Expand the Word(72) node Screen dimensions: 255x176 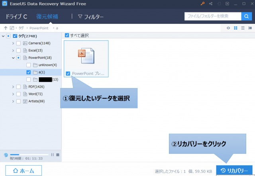tap(13, 94)
